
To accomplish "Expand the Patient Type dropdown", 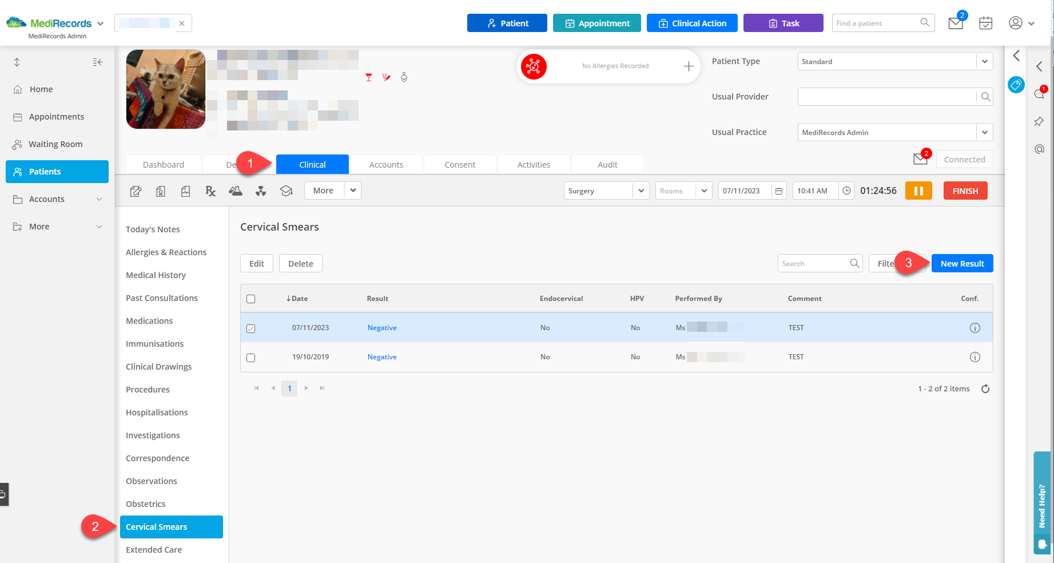I will click(984, 61).
